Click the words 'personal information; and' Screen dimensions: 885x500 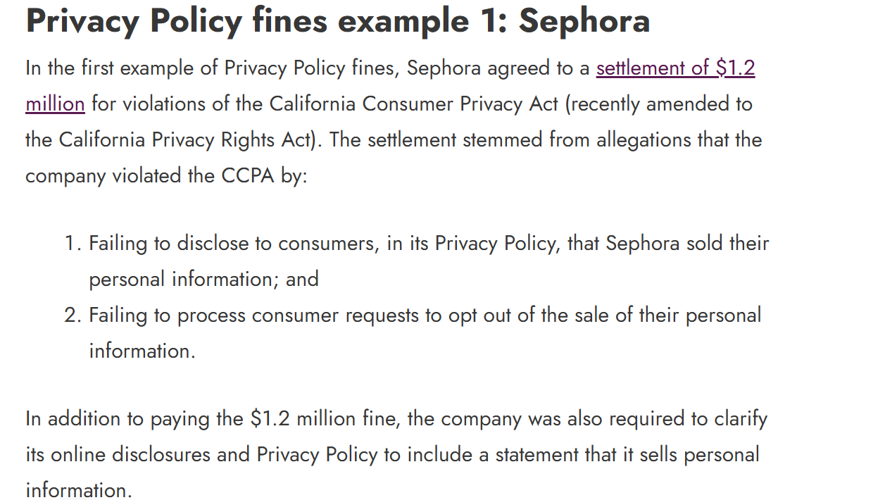[x=203, y=279]
